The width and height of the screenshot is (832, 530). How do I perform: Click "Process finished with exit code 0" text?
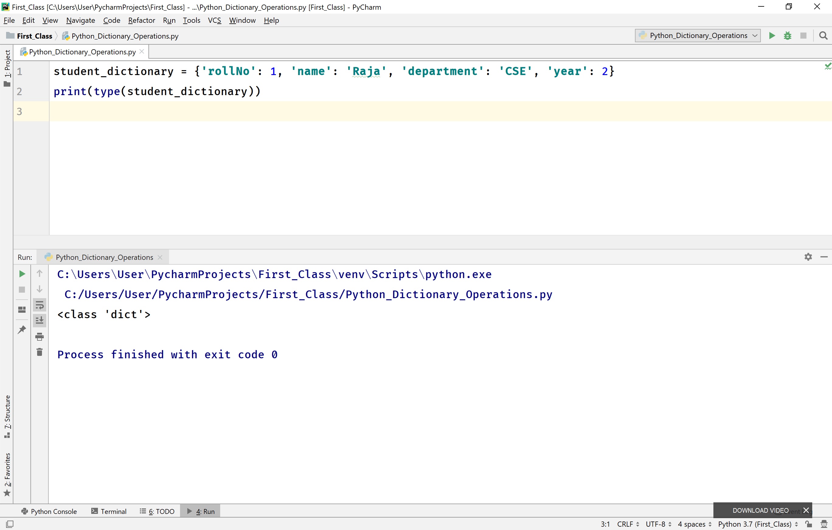[167, 355]
